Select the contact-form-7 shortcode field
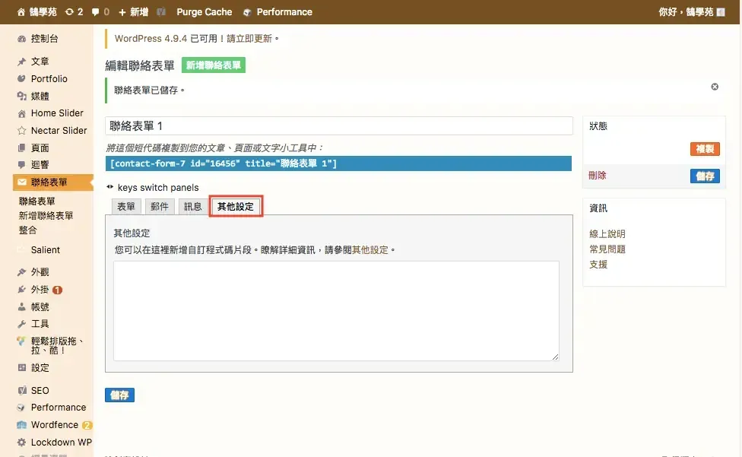 (338, 163)
